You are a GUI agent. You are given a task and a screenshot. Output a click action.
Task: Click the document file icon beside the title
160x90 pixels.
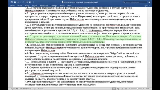coord(62,2)
